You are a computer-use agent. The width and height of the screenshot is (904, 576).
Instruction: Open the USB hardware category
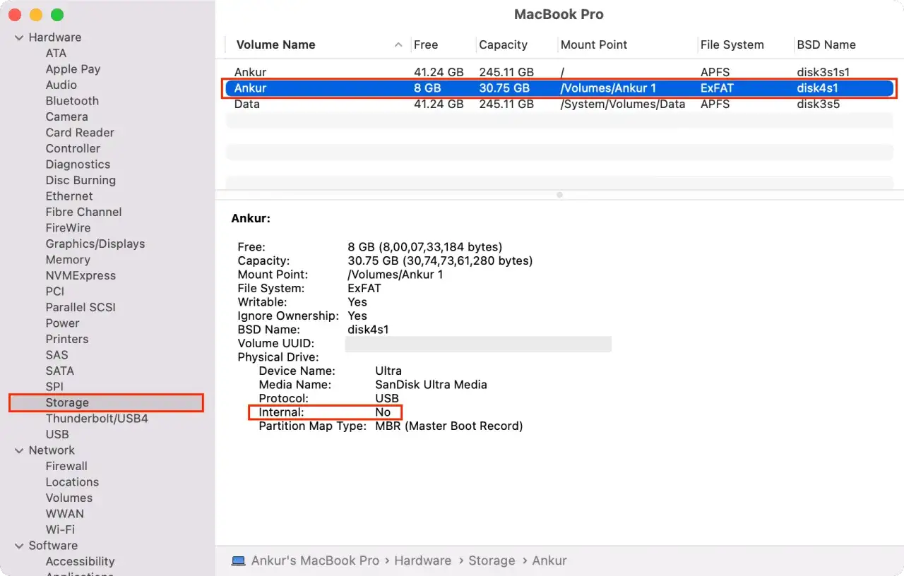point(57,434)
